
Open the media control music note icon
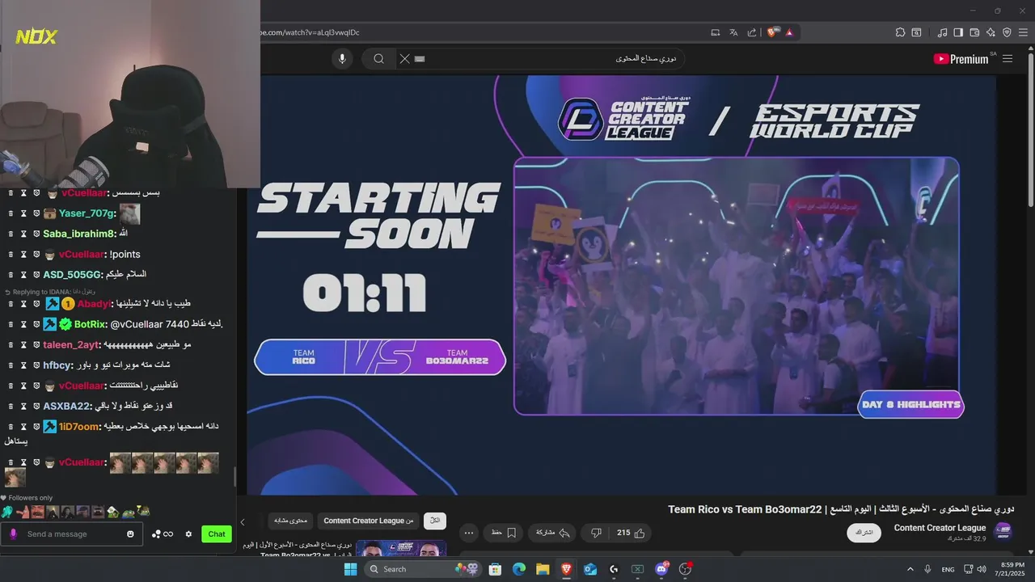coord(942,32)
